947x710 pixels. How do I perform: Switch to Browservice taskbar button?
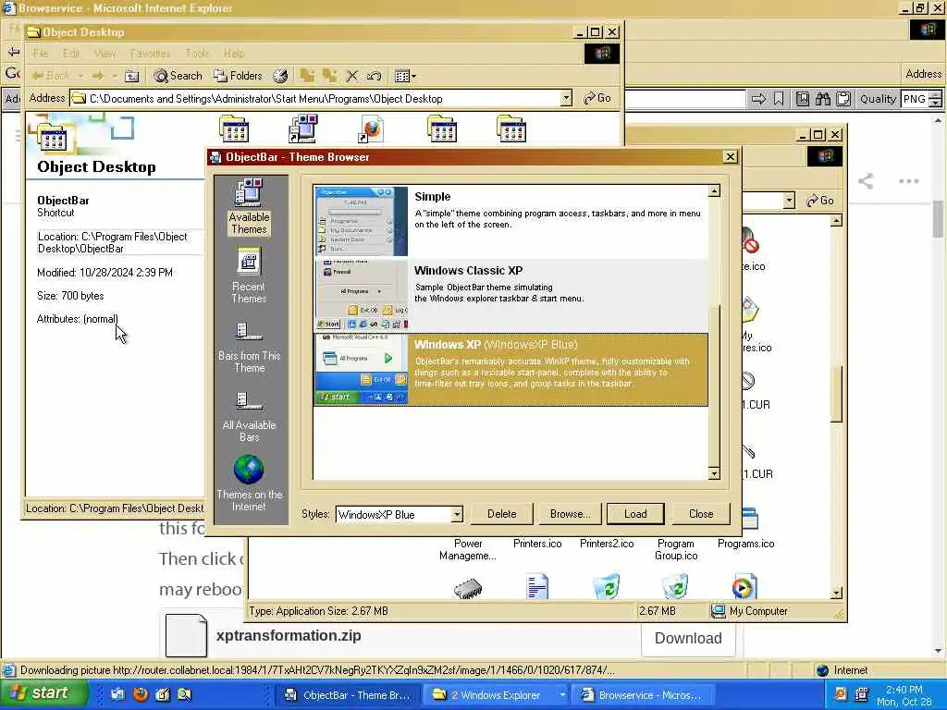click(x=643, y=695)
